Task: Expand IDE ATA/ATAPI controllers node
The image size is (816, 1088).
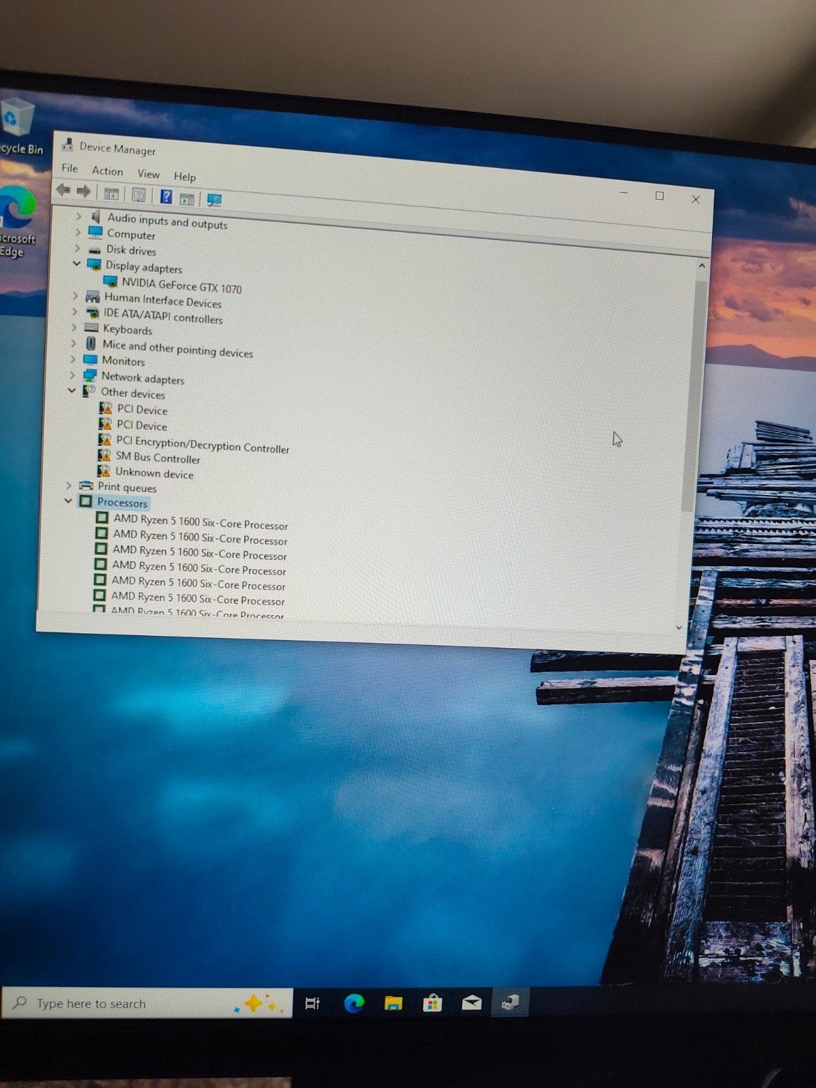Action: (74, 311)
